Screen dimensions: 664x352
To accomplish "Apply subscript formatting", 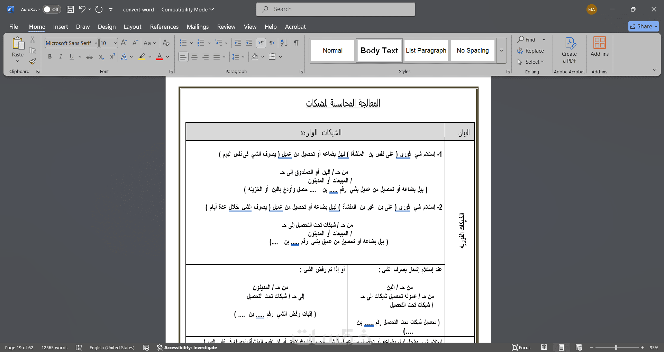I will (101, 57).
